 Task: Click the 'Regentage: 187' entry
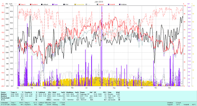[x=85, y=94]
